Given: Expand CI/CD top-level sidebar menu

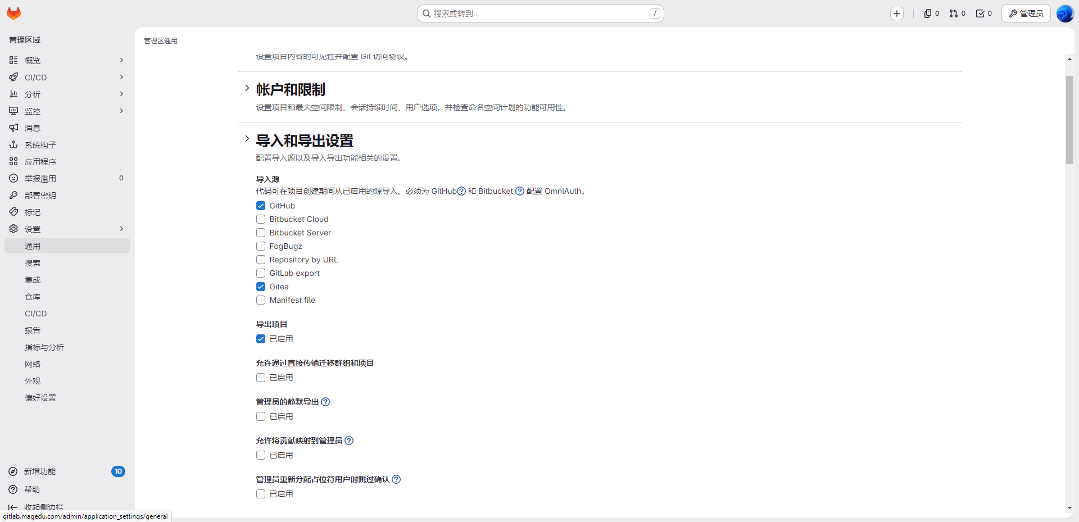Looking at the screenshot, I should point(67,78).
